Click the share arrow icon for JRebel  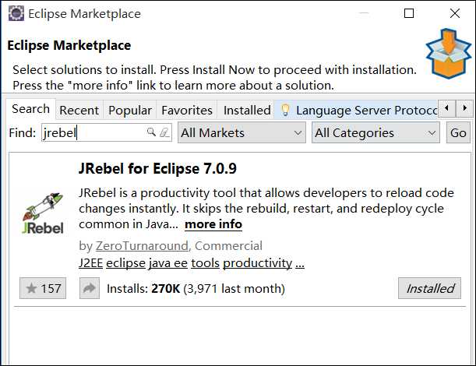tap(90, 288)
